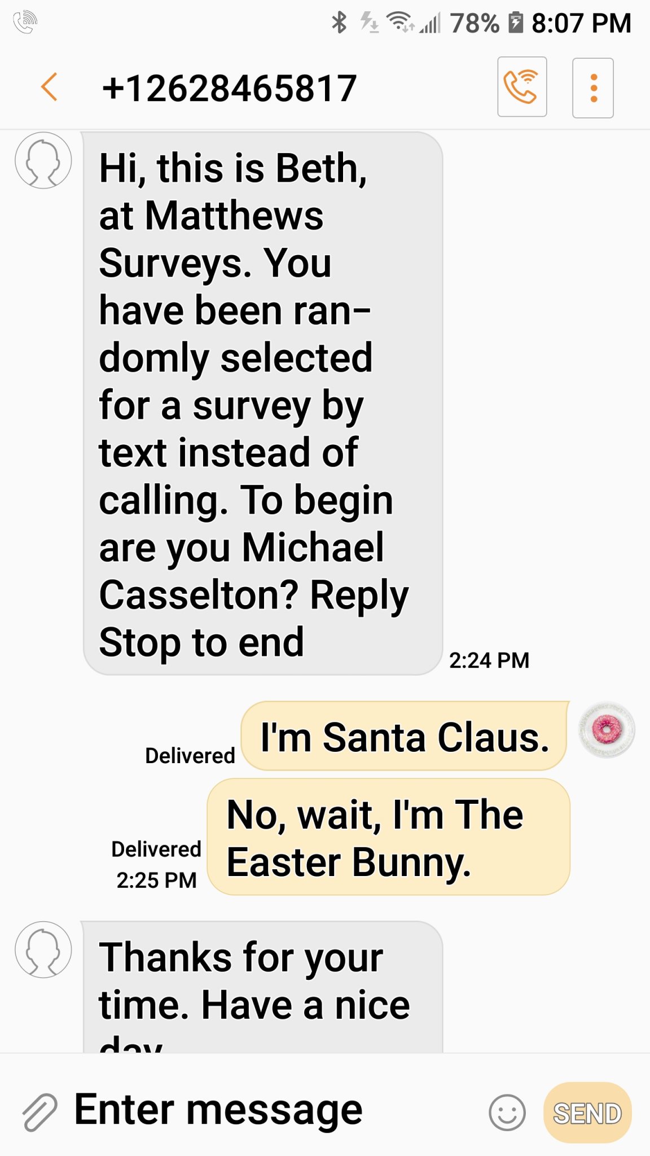The width and height of the screenshot is (650, 1156).
Task: Tap the 8:07 PM clock in status bar
Action: (581, 23)
